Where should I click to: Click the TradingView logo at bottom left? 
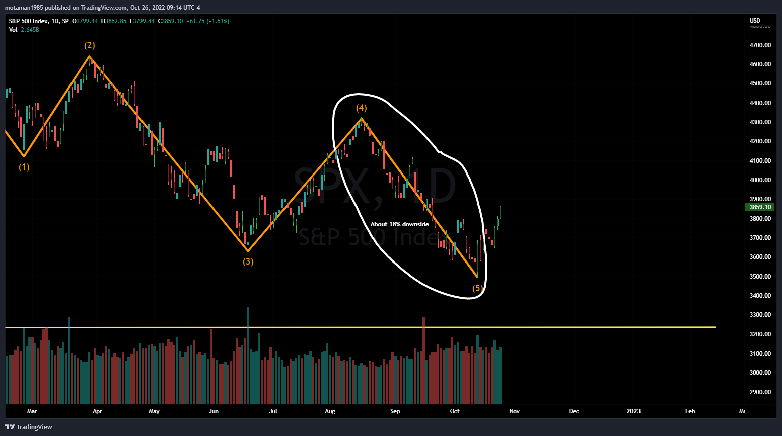tap(29, 427)
